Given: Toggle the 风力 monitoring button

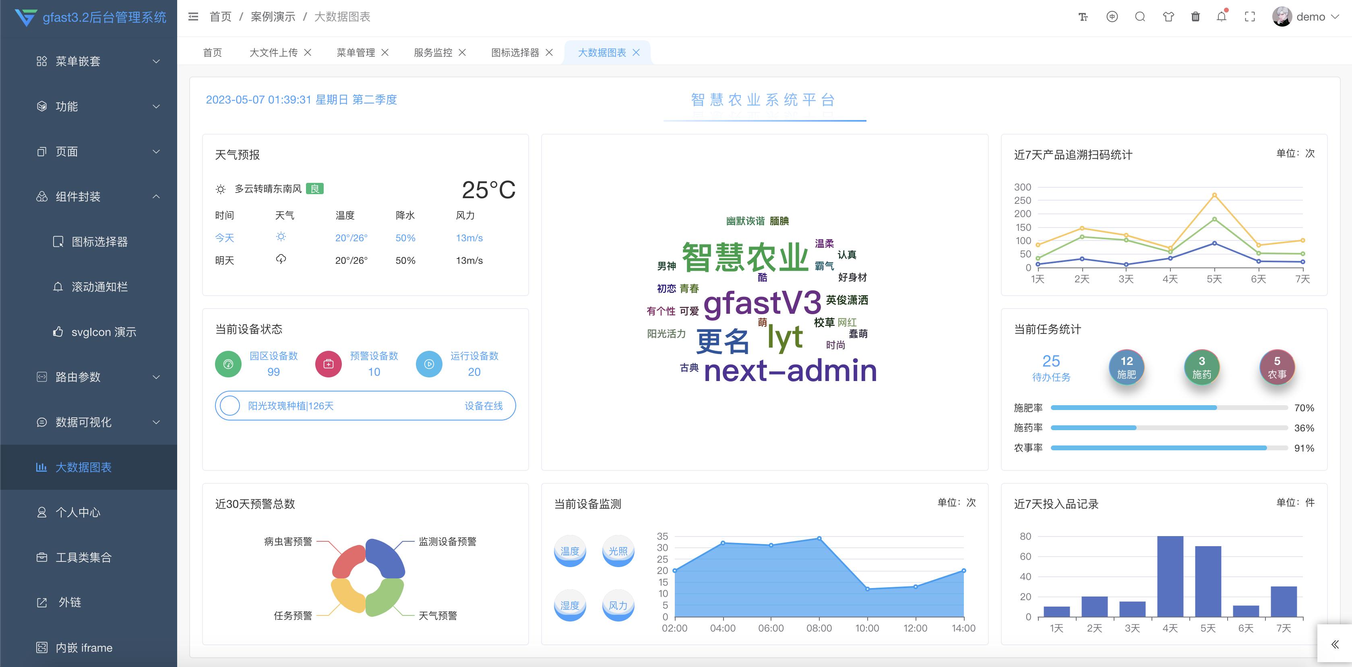Looking at the screenshot, I should tap(618, 605).
